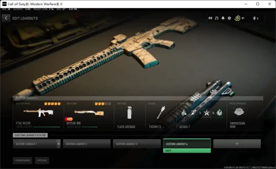Select the Custom Loadout 2 tab

click(87, 144)
